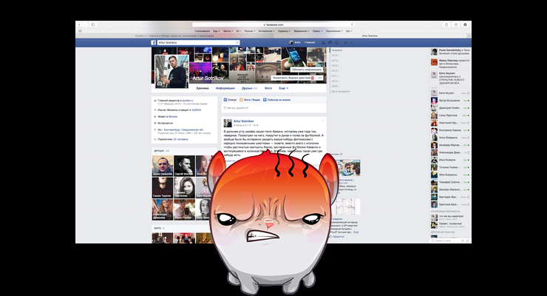Viewport: 547px width, 296px height.
Task: Open the Safari share button
Action: (x=446, y=24)
